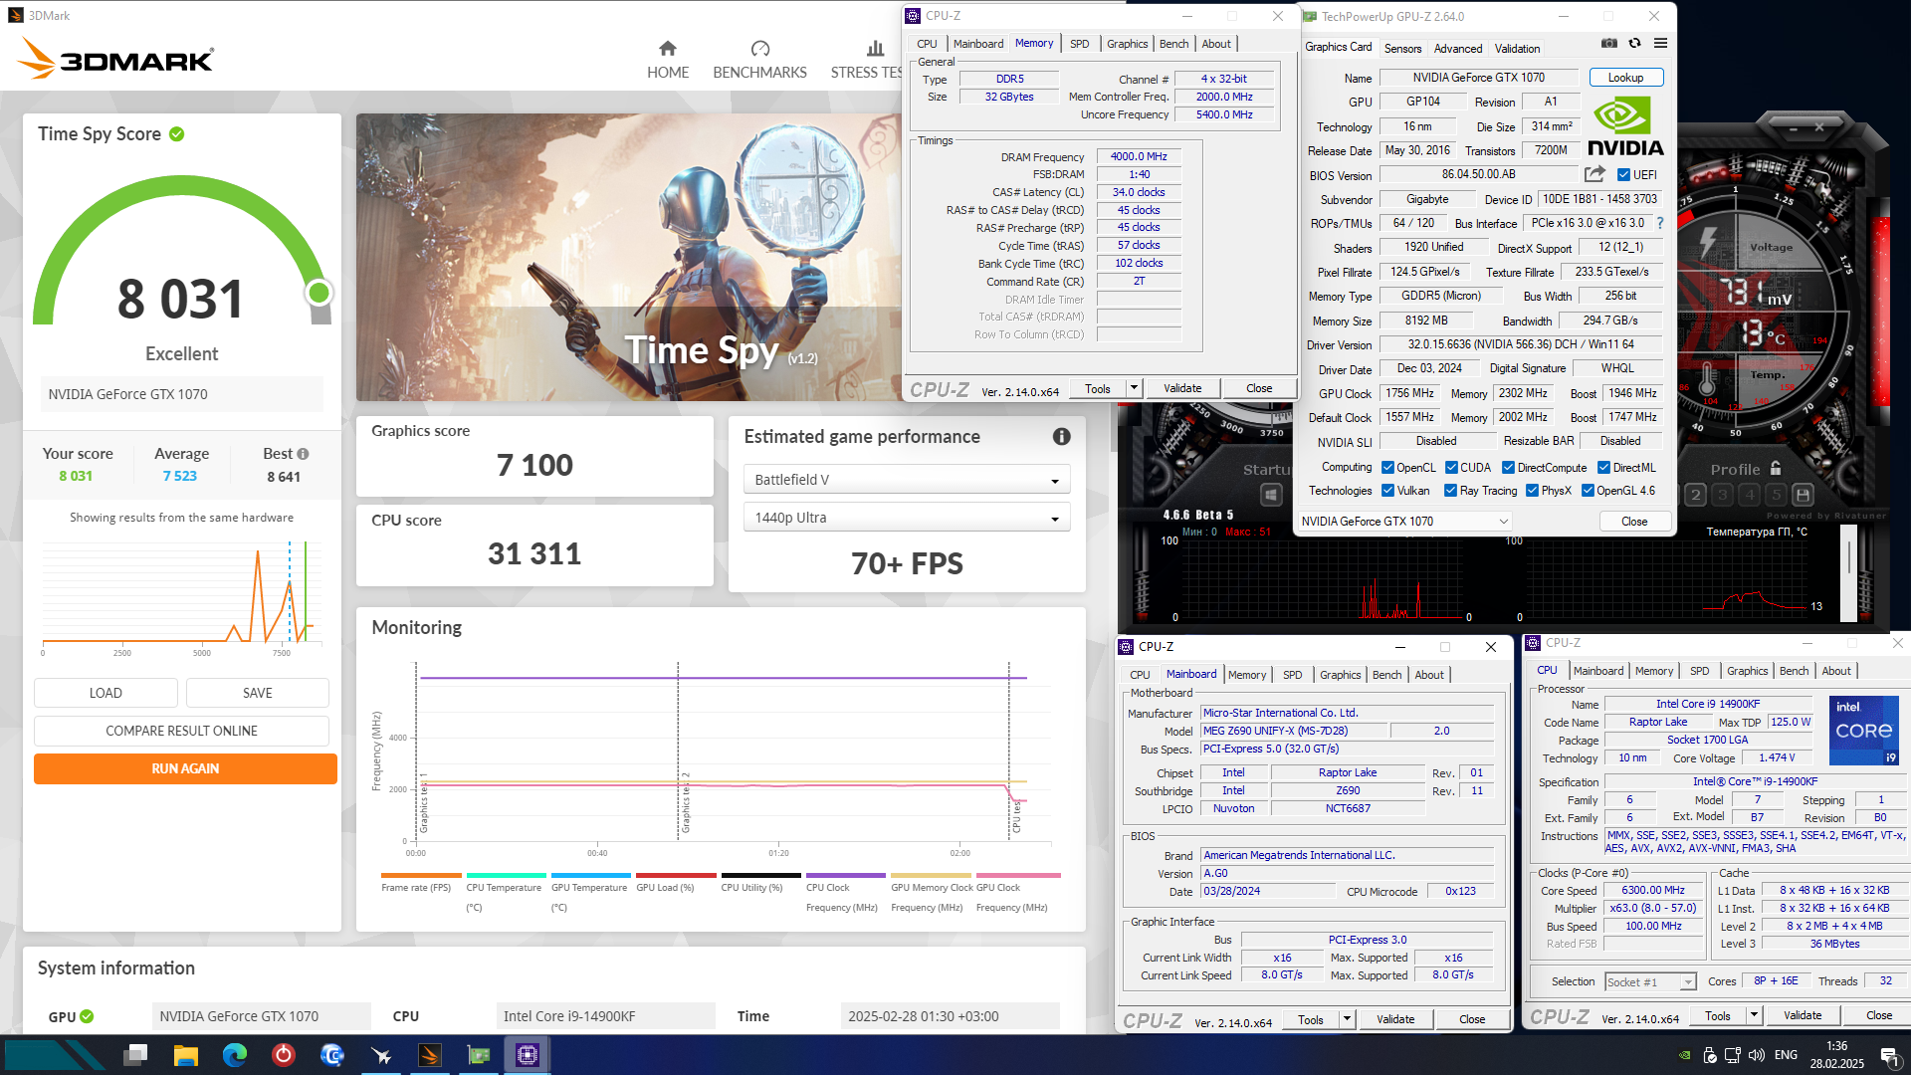
Task: Click the SAVE button in 3DMark
Action: [x=257, y=693]
